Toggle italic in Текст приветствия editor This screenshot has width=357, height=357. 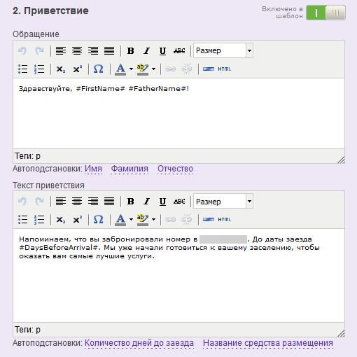(x=147, y=201)
